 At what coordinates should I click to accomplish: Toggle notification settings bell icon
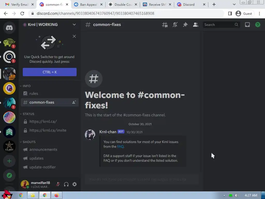point(175,25)
